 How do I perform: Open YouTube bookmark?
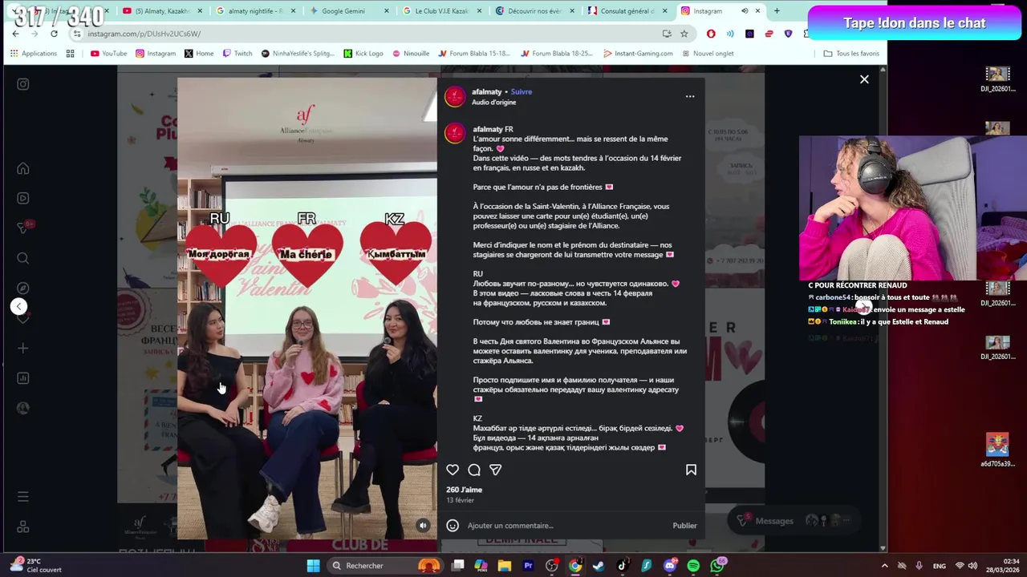[x=108, y=54]
